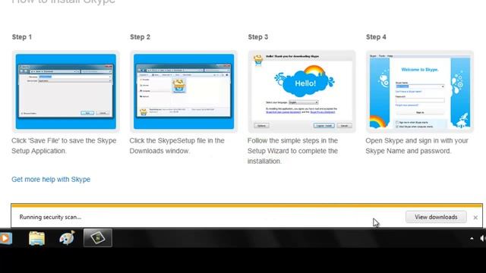Click the Step 2 heading

[140, 37]
